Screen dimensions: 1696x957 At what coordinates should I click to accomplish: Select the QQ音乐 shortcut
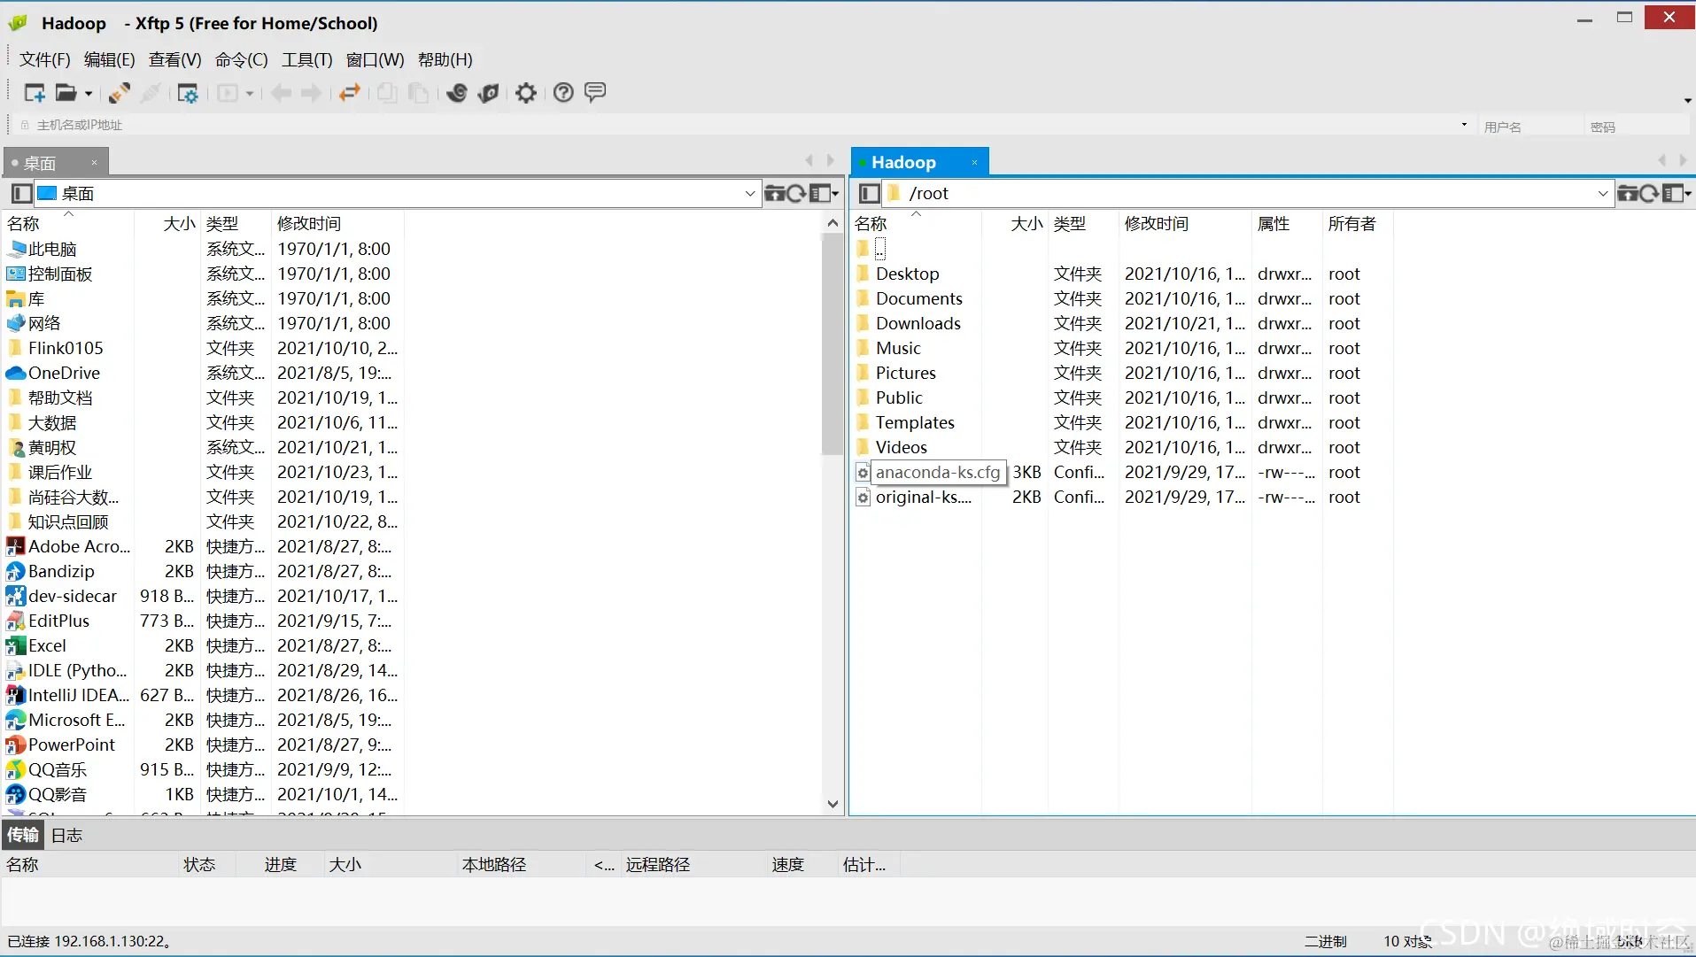coord(58,770)
